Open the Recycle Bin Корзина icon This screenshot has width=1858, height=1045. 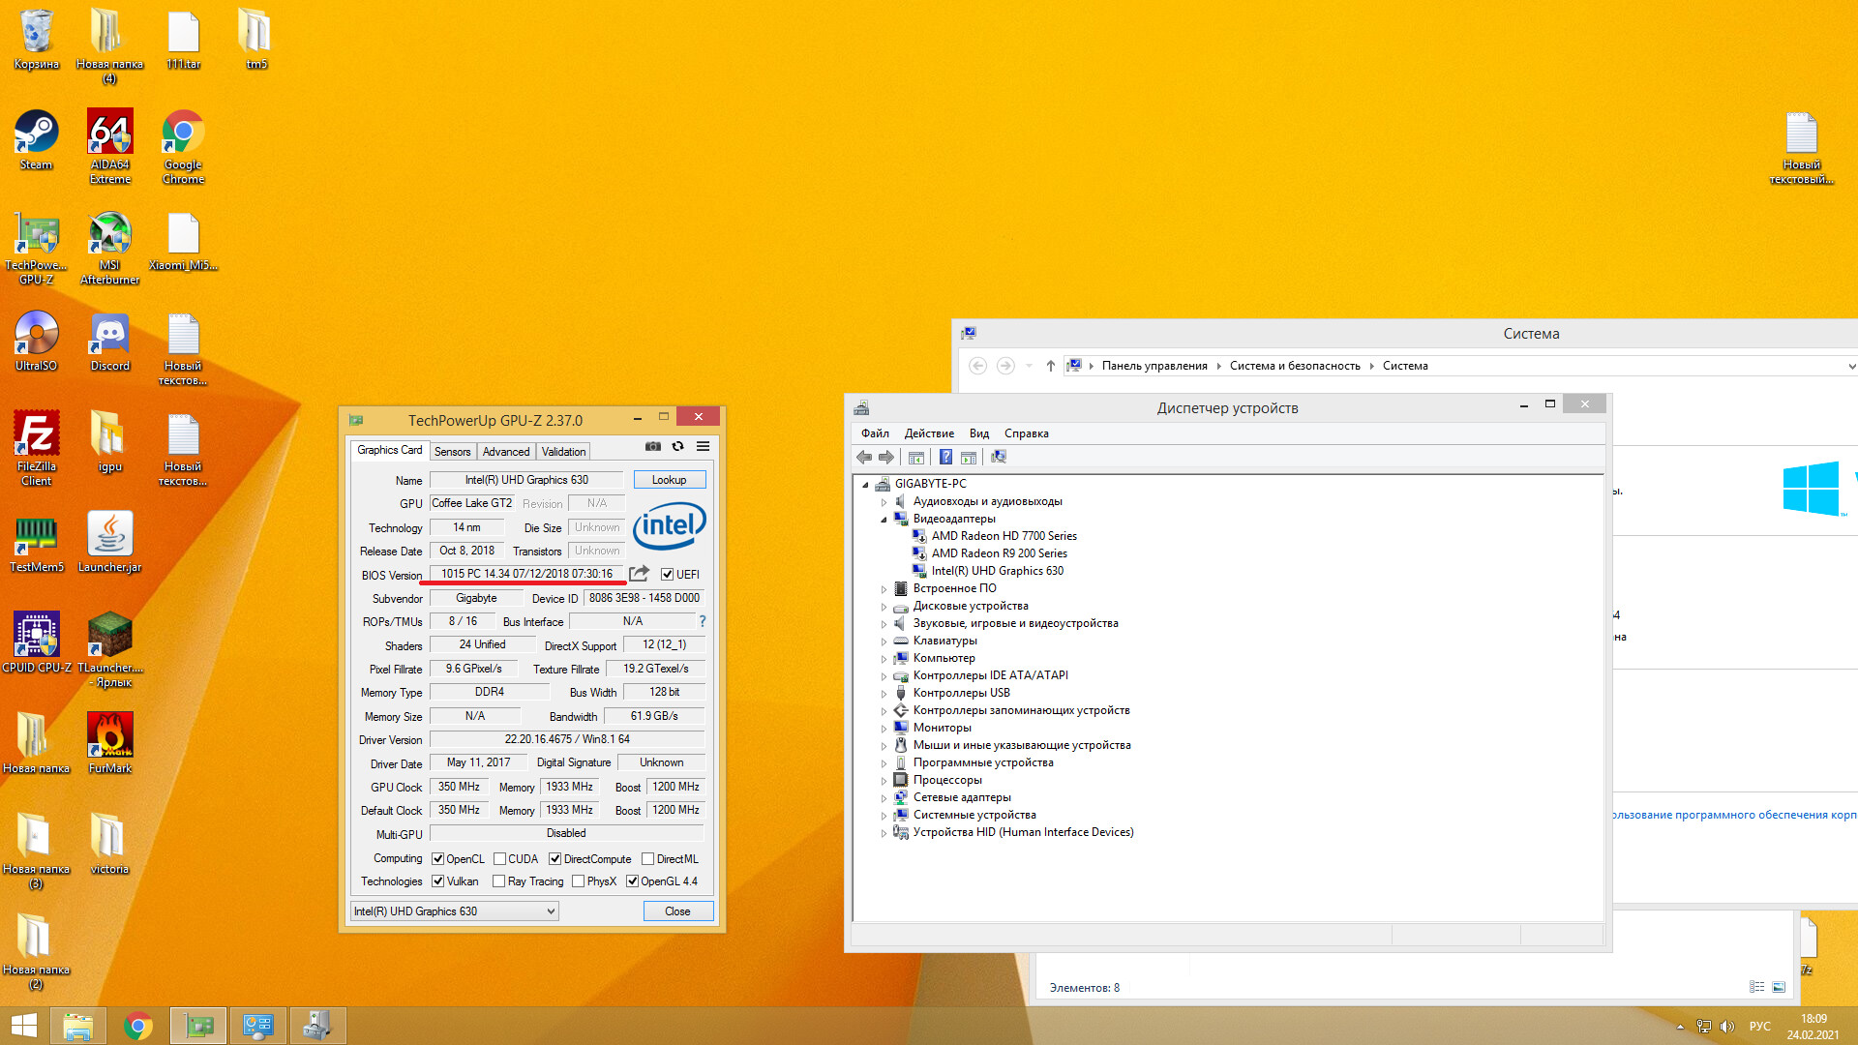coord(36,40)
